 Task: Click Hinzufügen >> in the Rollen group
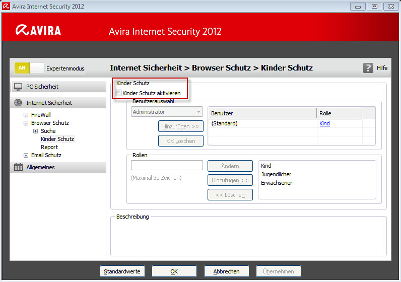[x=230, y=180]
